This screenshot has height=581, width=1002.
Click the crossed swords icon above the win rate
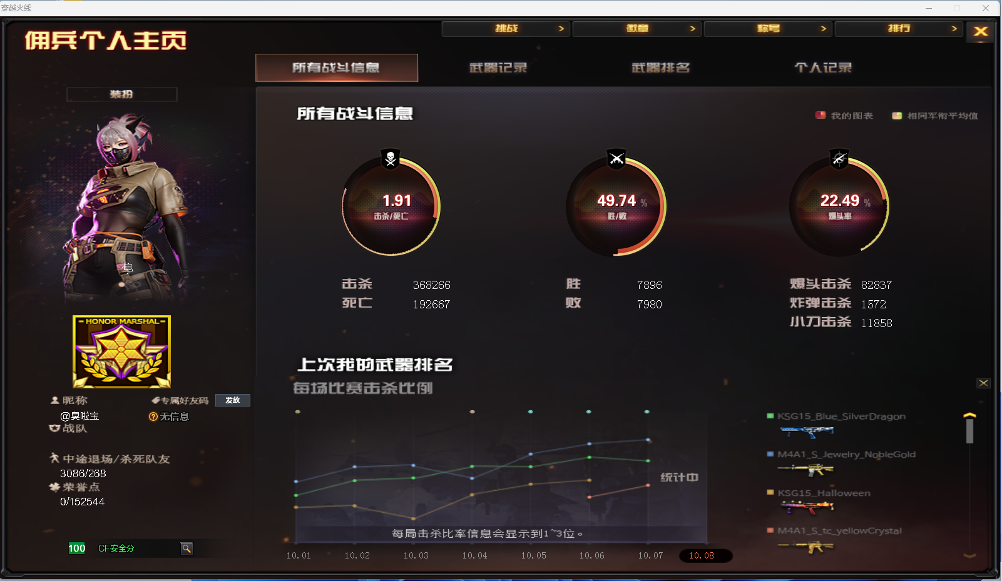(x=616, y=159)
